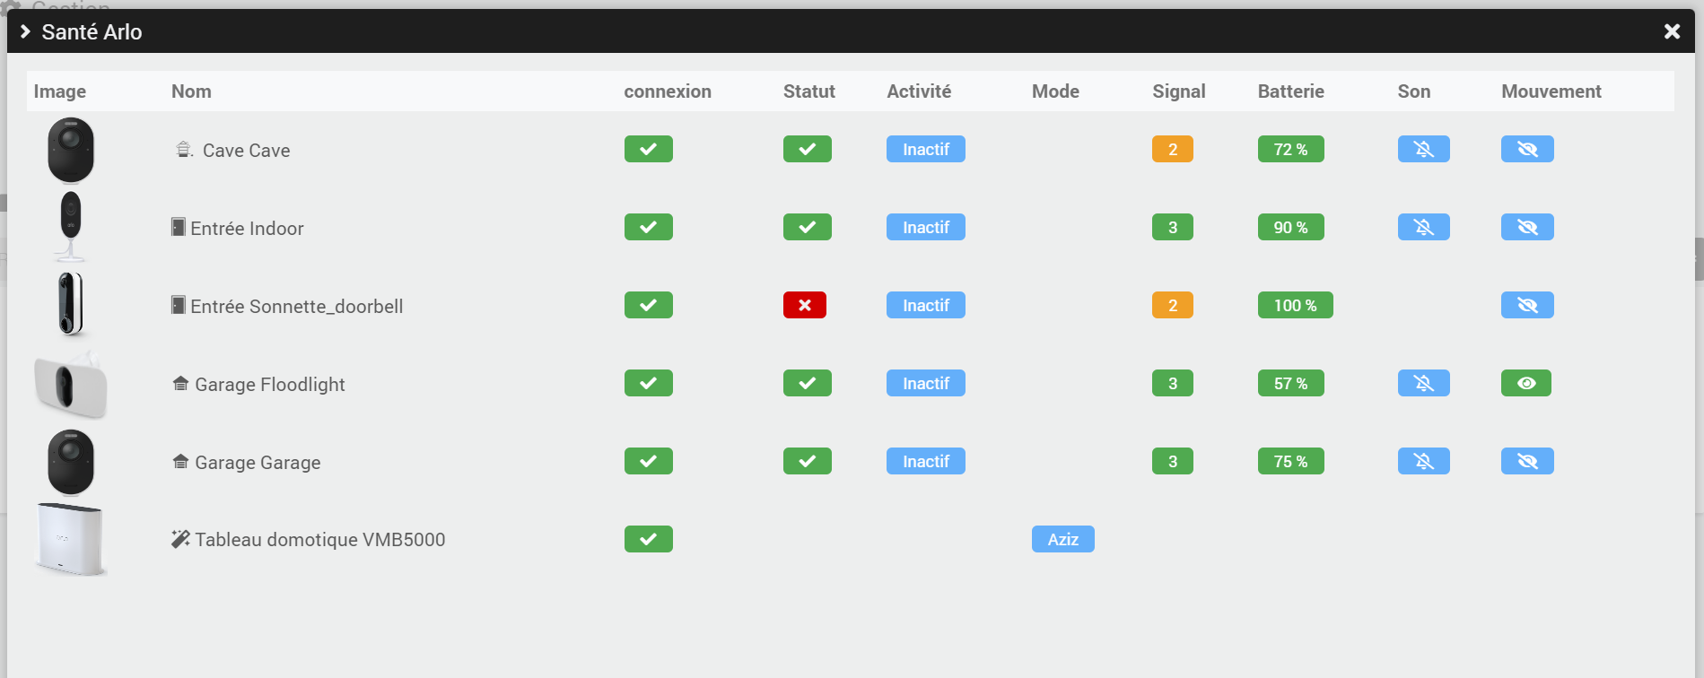The height and width of the screenshot is (678, 1704).
Task: Click the Garage Floodlight connexion check badge
Action: pyautogui.click(x=648, y=383)
